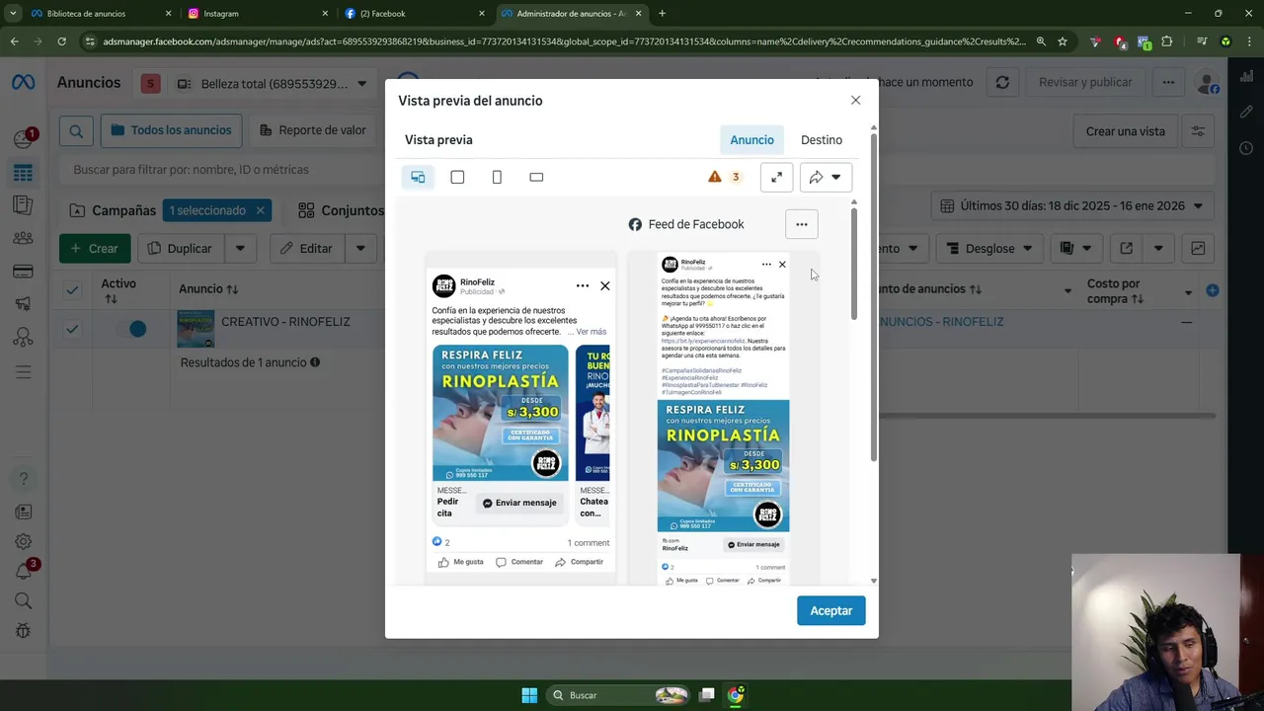This screenshot has height=711, width=1264.
Task: Open the settings gear in Ads Manager sidebar
Action: point(23,541)
